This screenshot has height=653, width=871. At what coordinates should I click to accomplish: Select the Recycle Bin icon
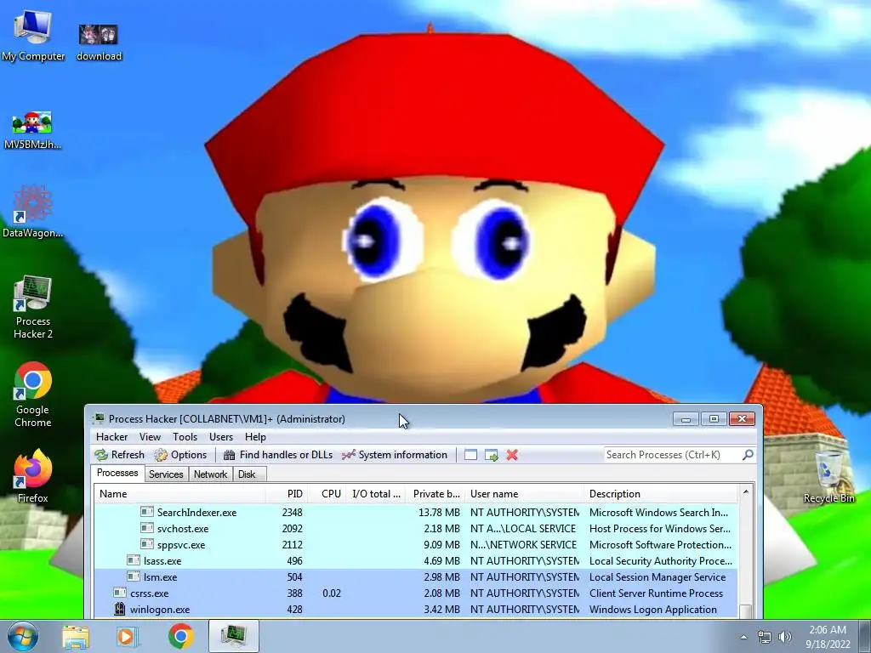[828, 477]
